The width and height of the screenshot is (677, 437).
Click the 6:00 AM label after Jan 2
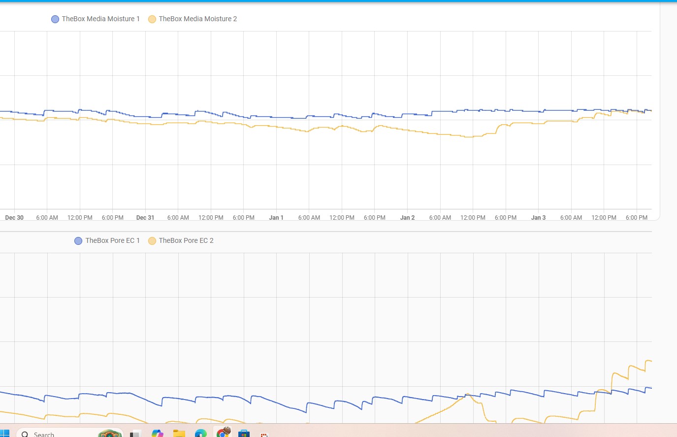[x=440, y=217]
